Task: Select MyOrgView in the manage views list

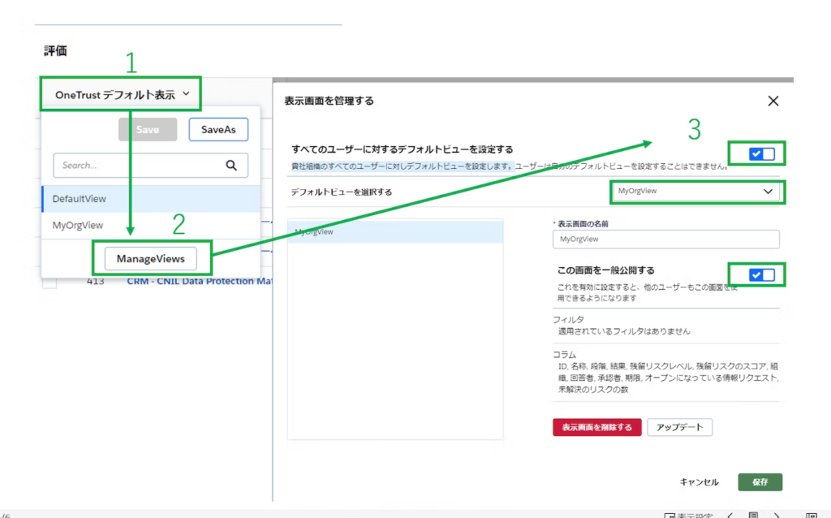Action: [395, 232]
